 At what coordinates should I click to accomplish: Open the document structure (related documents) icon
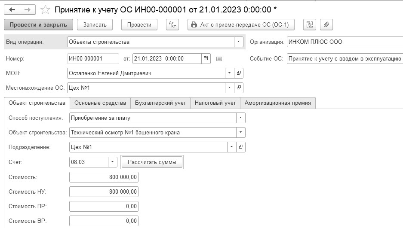click(309, 24)
